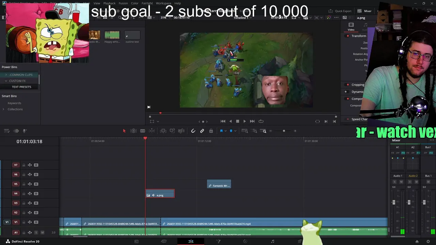Adjust the Audio 2 mixer fader
Viewport: 436px width, 245px height.
(x=409, y=202)
